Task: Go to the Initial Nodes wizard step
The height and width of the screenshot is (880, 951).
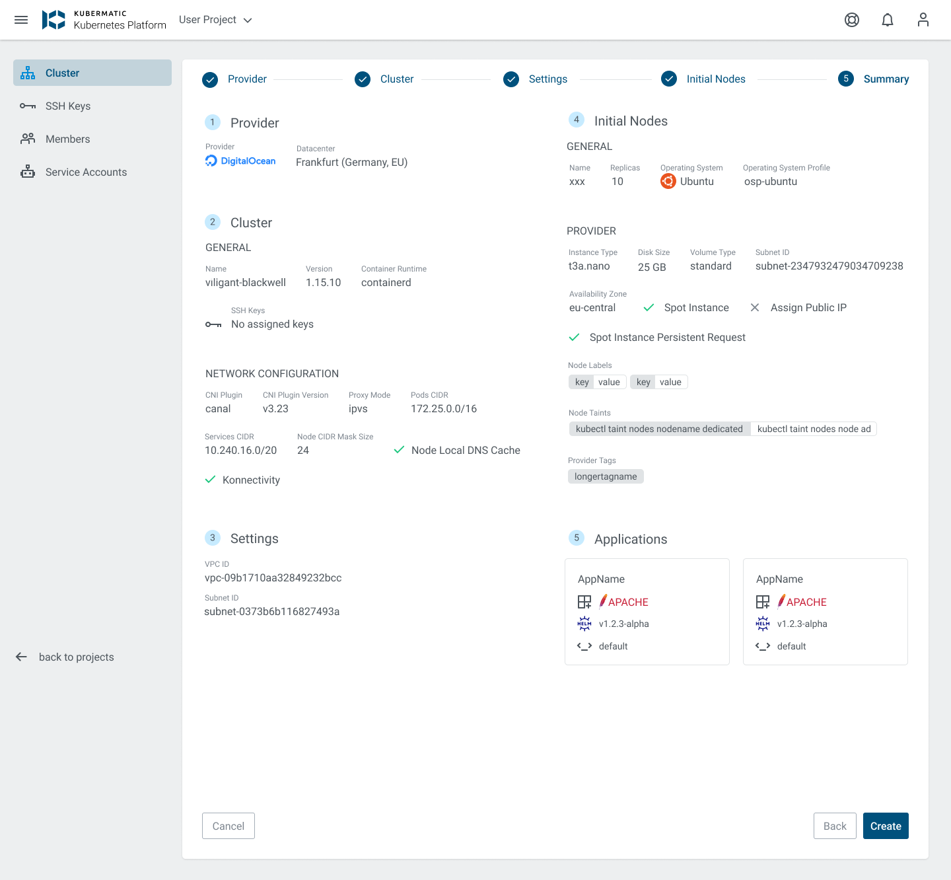Action: tap(703, 79)
